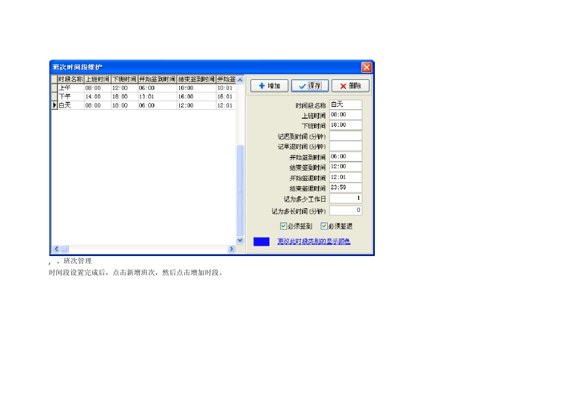The height and width of the screenshot is (401, 568).
Task: Select the 白天 row in the table
Action: [x=144, y=105]
